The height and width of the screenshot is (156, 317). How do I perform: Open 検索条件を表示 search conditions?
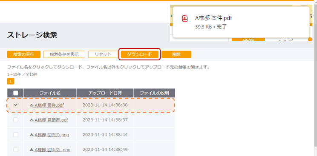(64, 54)
